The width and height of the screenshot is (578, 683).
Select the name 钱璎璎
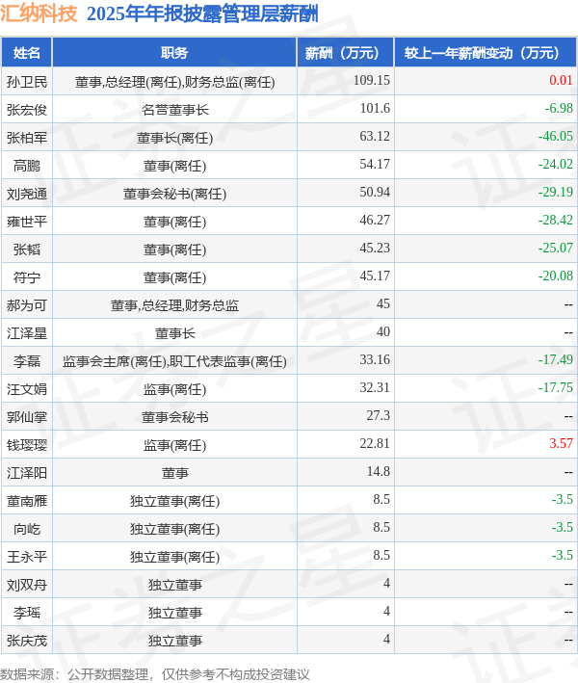(27, 445)
